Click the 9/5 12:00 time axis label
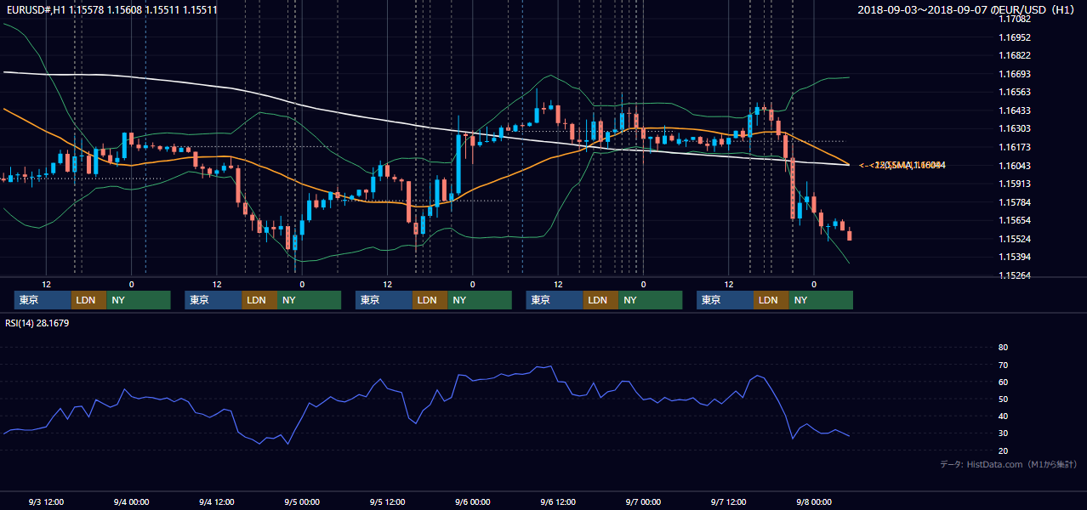 point(387,501)
